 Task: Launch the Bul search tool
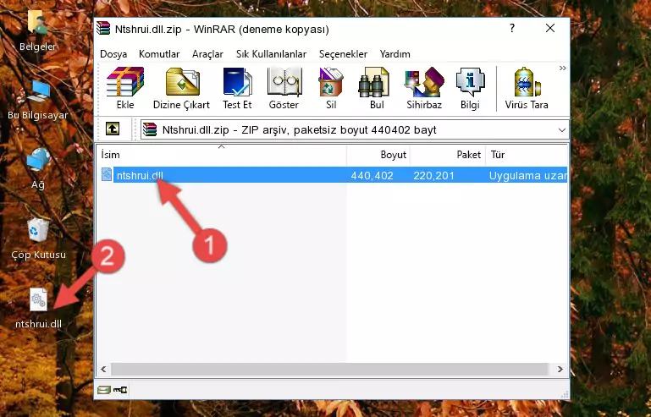[376, 88]
